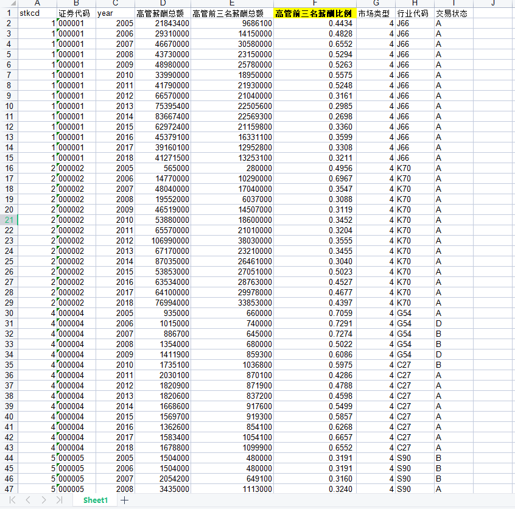Select cell with value 886700
515x509 pixels.
[163, 334]
